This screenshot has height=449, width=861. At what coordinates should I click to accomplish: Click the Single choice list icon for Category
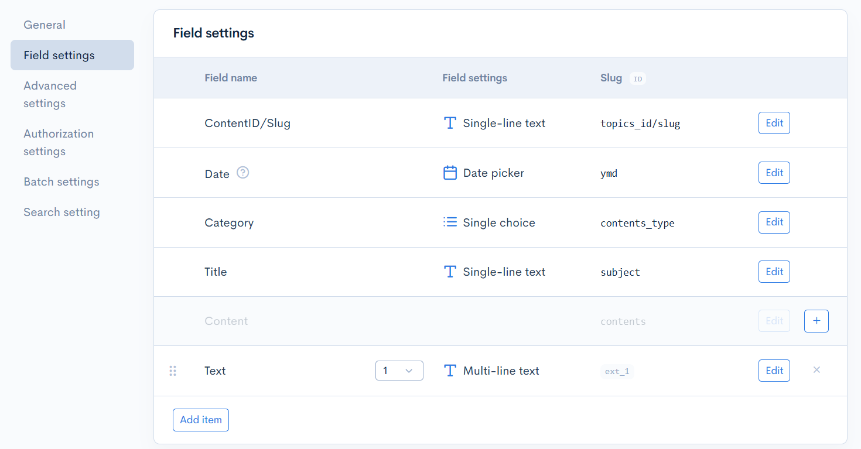[450, 222]
